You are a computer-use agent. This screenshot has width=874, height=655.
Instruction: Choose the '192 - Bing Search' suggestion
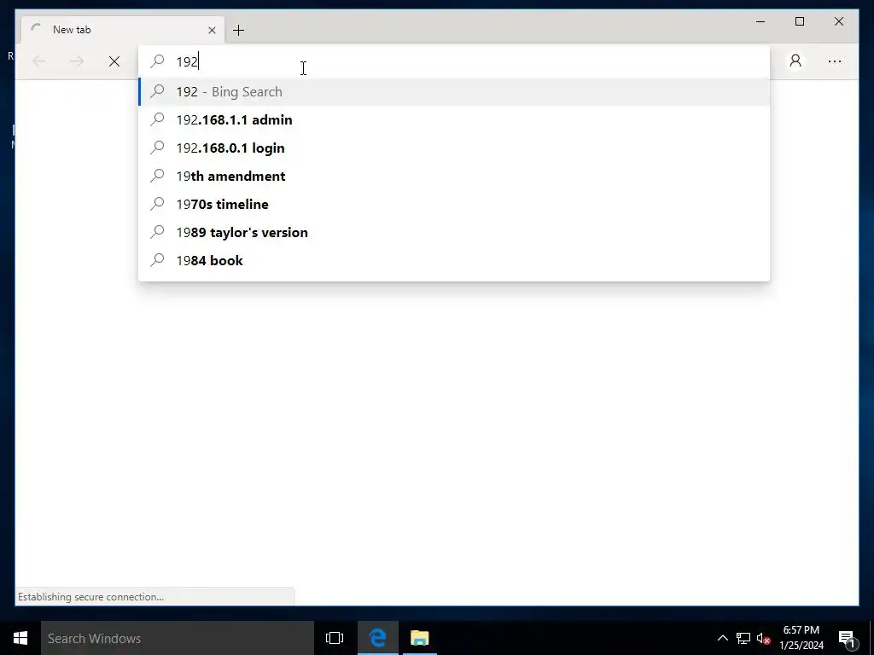pyautogui.click(x=454, y=91)
